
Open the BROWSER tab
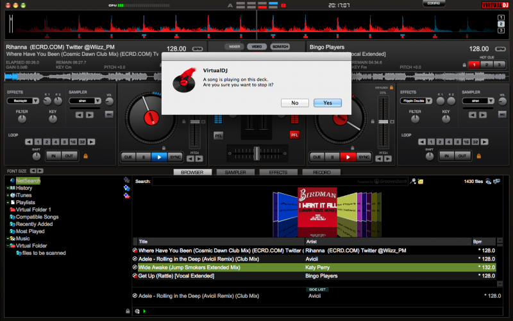coord(192,172)
